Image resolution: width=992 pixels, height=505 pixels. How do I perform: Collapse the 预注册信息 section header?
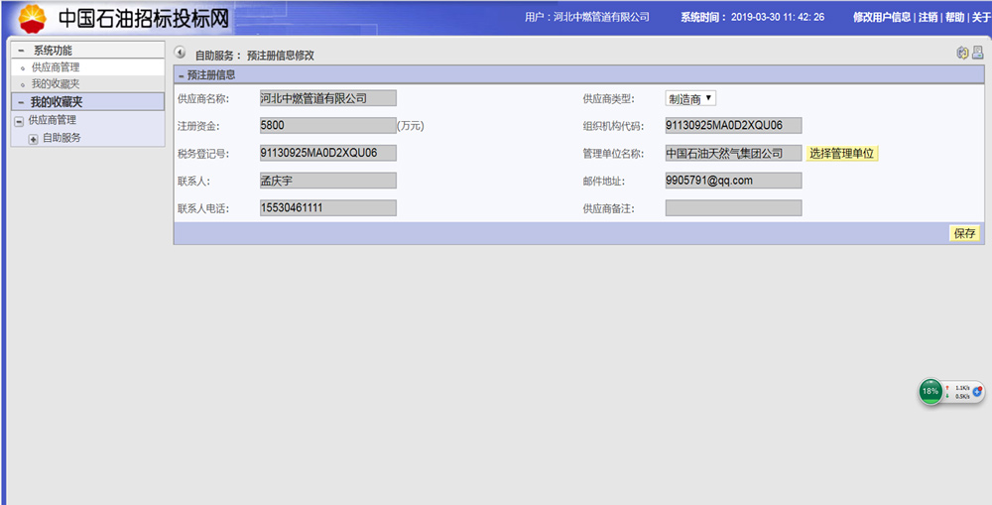[x=180, y=75]
